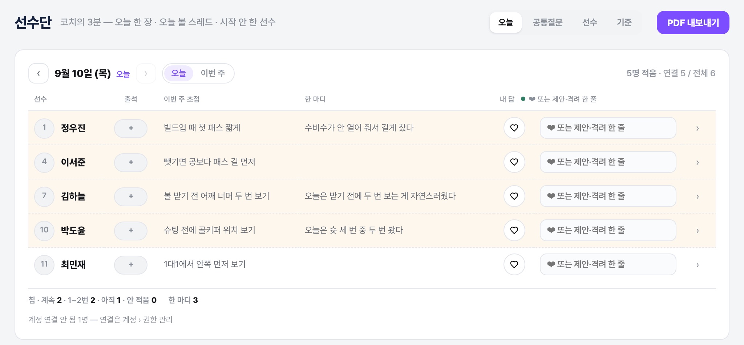Tap the heart icon for 김하늘
The width and height of the screenshot is (744, 345).
pyautogui.click(x=514, y=196)
